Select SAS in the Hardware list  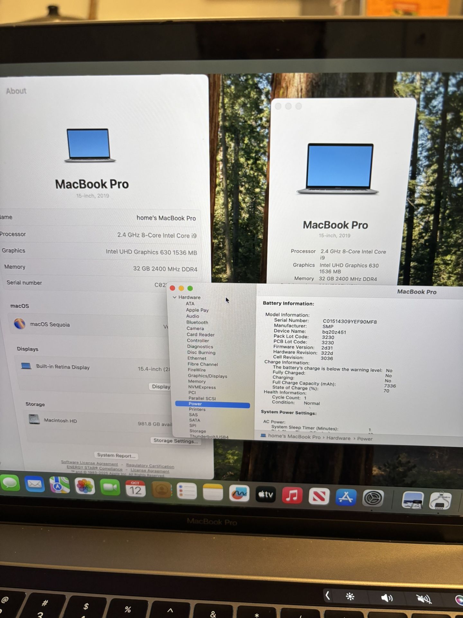click(193, 415)
